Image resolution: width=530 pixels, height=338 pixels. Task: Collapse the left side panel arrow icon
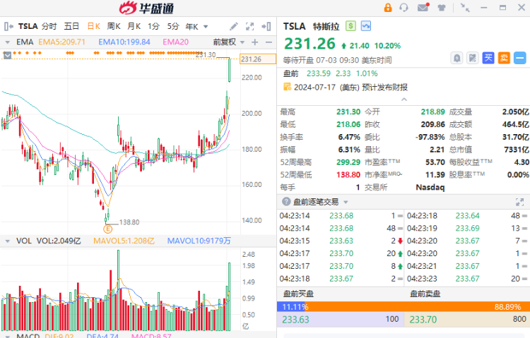[x=8, y=26]
